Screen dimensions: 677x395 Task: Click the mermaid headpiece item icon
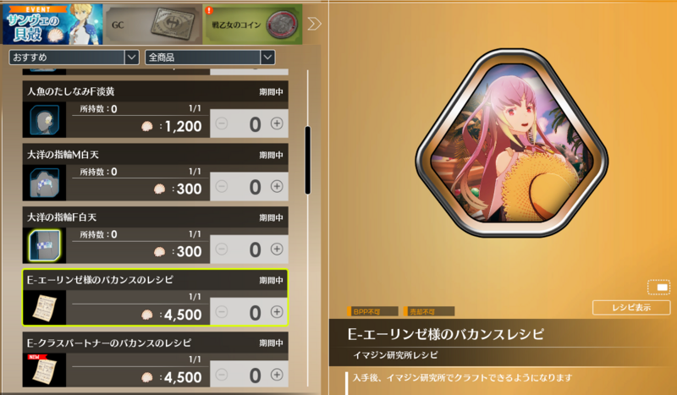45,120
